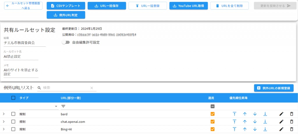Uncheck the 適用 checkbox for bard
Image resolution: width=298 pixels, height=134 pixels.
[x=212, y=114]
